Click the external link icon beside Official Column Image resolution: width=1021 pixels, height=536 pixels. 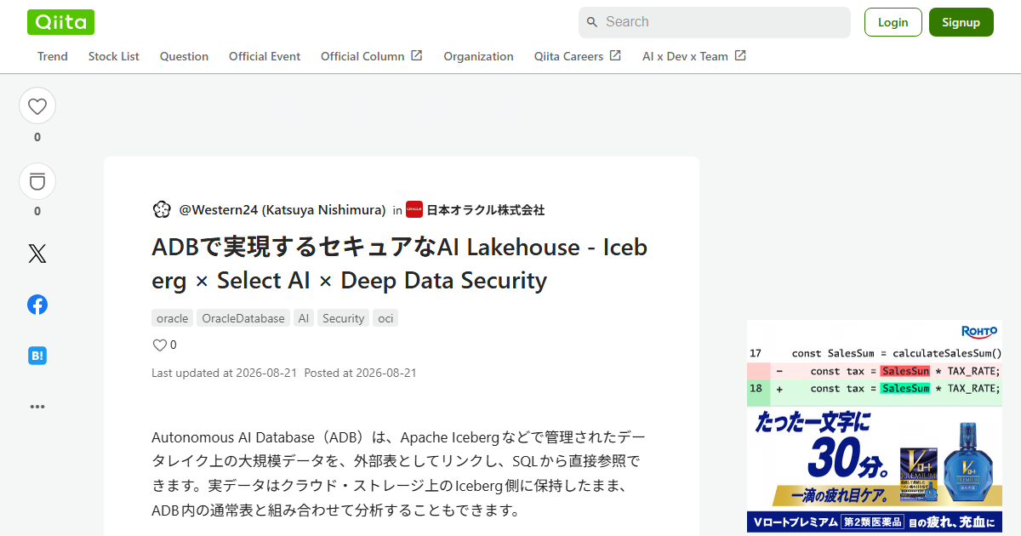point(417,55)
